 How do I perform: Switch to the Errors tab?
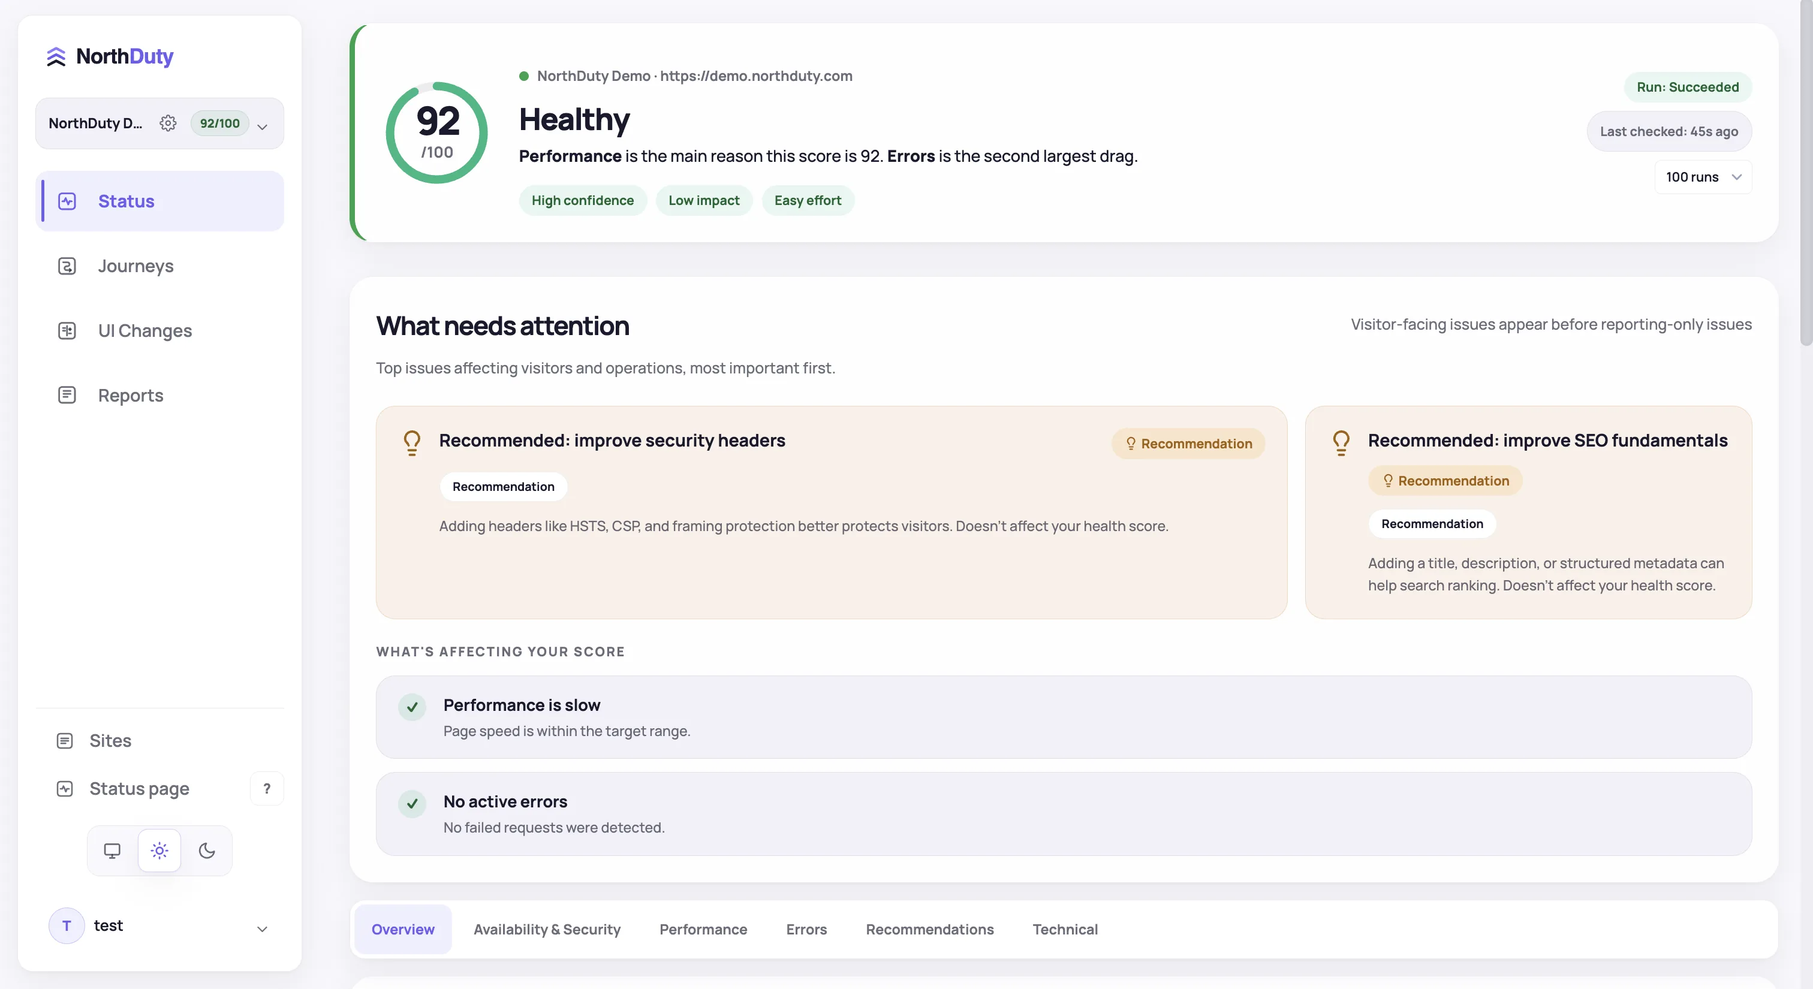[x=806, y=929]
